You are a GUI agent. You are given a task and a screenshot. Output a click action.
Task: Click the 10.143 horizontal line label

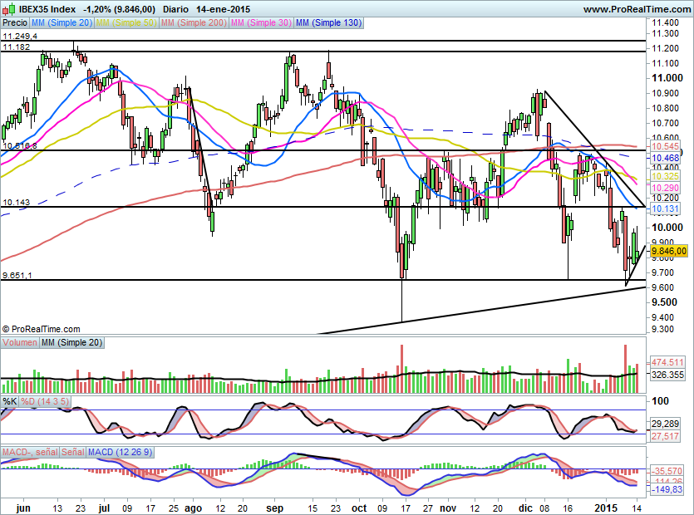pyautogui.click(x=16, y=202)
